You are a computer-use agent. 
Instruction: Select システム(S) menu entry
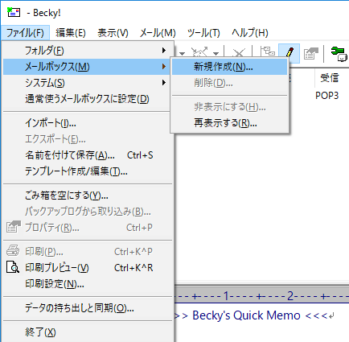(x=87, y=83)
